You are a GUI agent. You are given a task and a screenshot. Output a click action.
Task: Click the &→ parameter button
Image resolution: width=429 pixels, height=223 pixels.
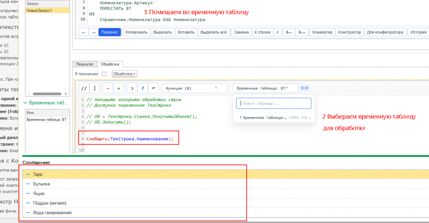302,32
